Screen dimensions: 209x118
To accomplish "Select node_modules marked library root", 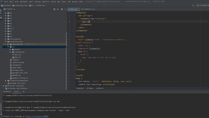I will point(18,44).
